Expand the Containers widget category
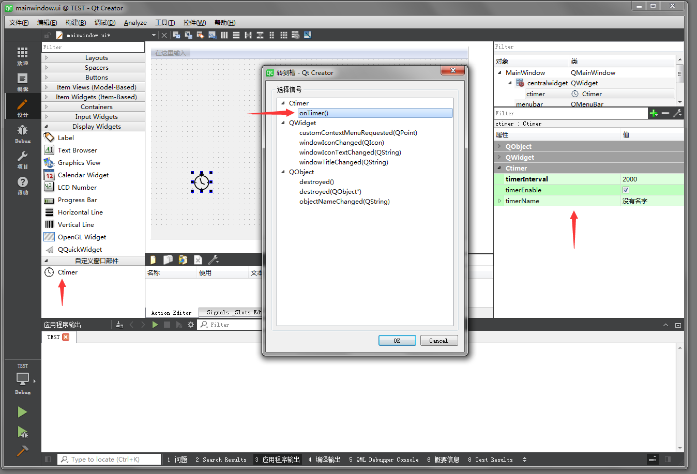 [46, 107]
